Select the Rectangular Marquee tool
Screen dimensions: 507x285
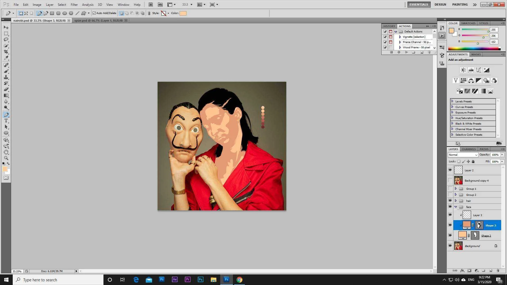pyautogui.click(x=6, y=34)
